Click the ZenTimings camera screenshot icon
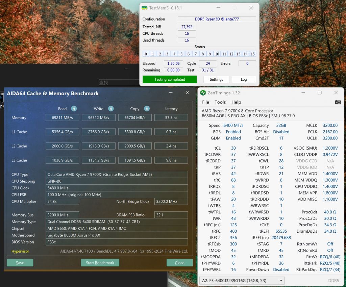Screen dimensions: 346x287 coord(338,102)
